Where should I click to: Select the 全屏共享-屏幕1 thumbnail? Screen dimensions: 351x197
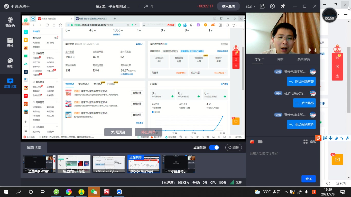pos(39,164)
